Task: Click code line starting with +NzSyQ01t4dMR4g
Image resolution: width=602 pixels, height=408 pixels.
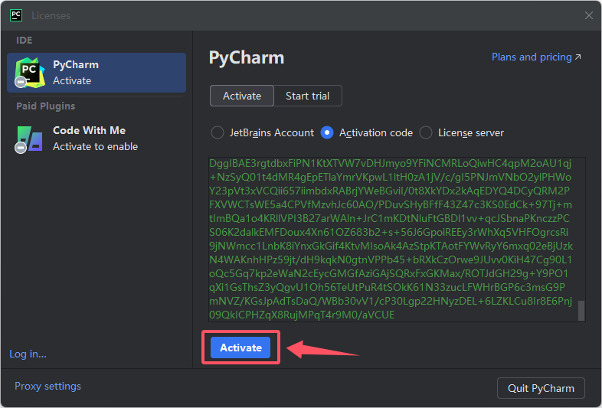Action: click(390, 178)
